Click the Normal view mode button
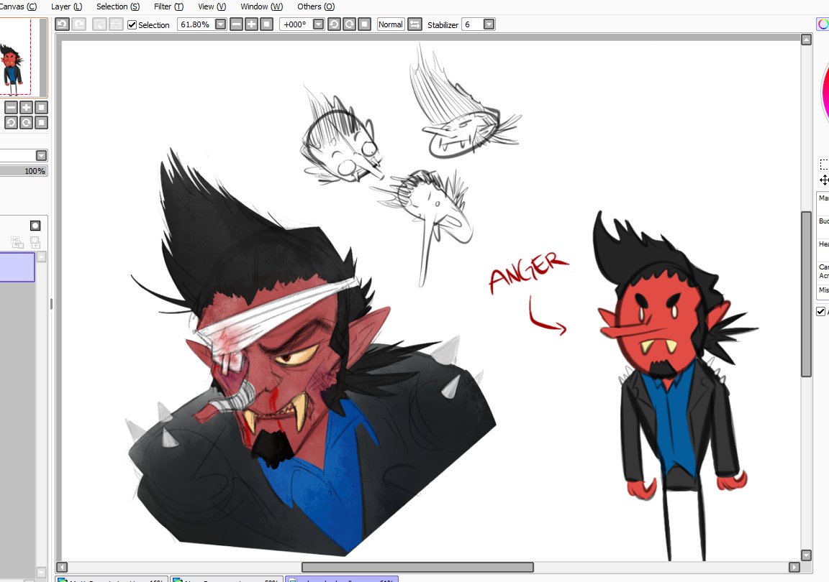This screenshot has height=582, width=829. click(390, 24)
